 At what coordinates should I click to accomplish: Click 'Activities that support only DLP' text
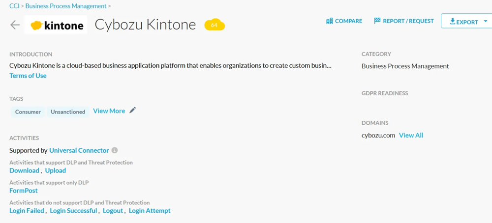(x=49, y=183)
